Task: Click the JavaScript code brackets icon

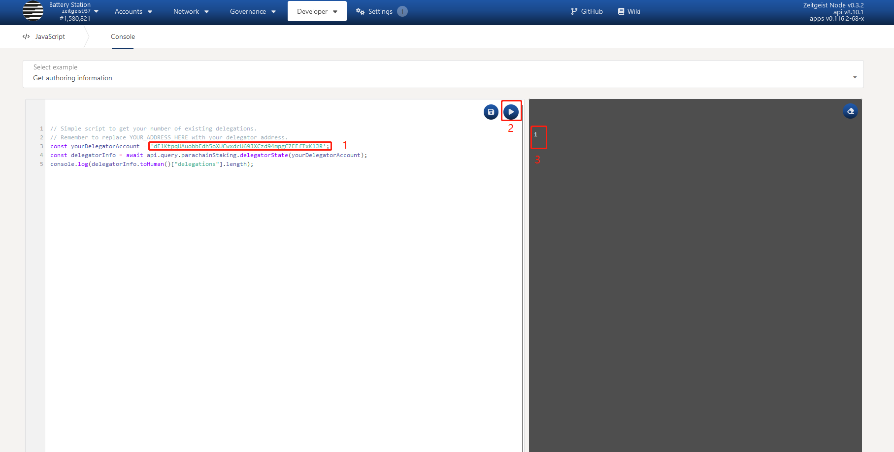Action: pyautogui.click(x=26, y=36)
